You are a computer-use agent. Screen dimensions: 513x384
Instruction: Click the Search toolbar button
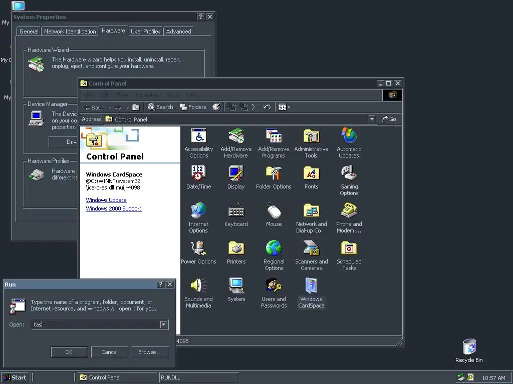tap(160, 107)
